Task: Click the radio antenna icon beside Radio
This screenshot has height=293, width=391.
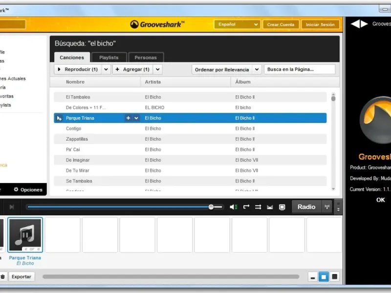Action: (x=327, y=207)
